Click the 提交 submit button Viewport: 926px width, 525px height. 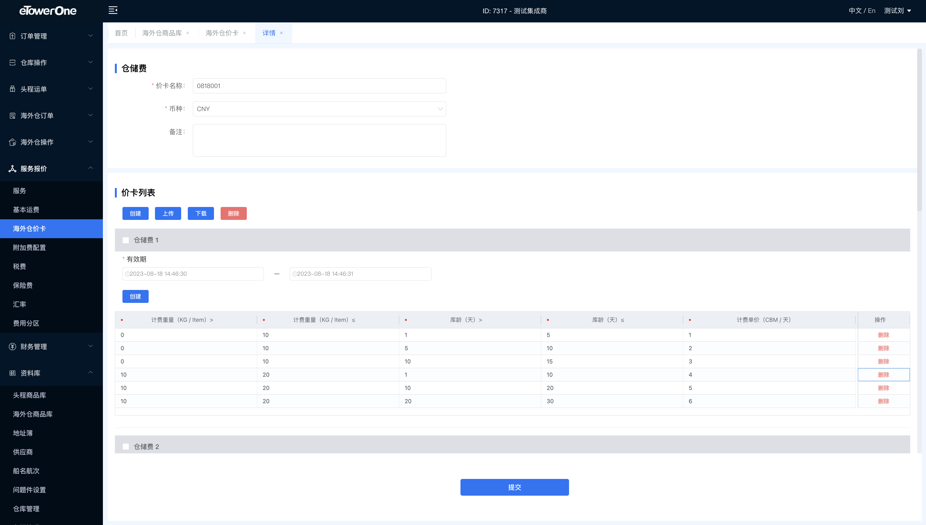coord(514,487)
